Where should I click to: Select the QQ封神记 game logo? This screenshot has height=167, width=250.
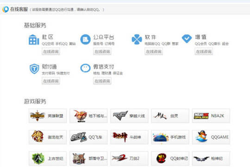pyautogui.click(x=162, y=158)
